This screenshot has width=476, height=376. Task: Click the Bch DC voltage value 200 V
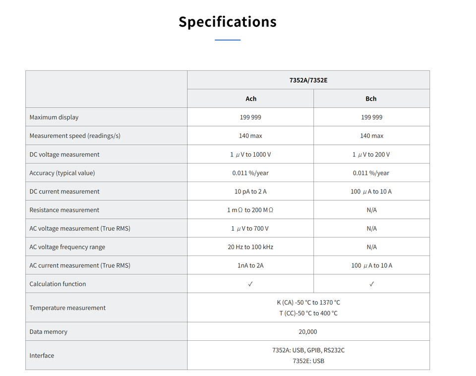click(x=371, y=155)
